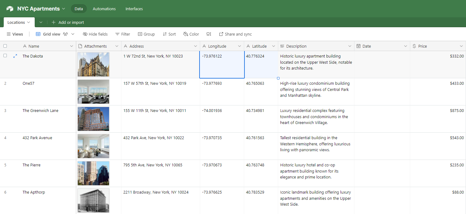Image resolution: width=466 pixels, height=214 pixels.
Task: Open the Longitude column dropdown arrow
Action: tap(240, 46)
